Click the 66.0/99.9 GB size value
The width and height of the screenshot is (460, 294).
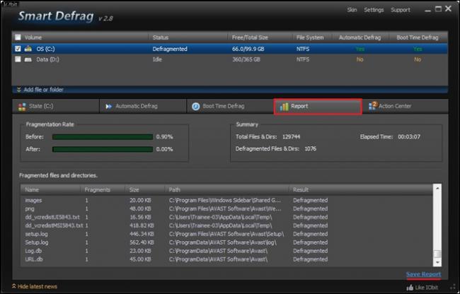pos(248,49)
